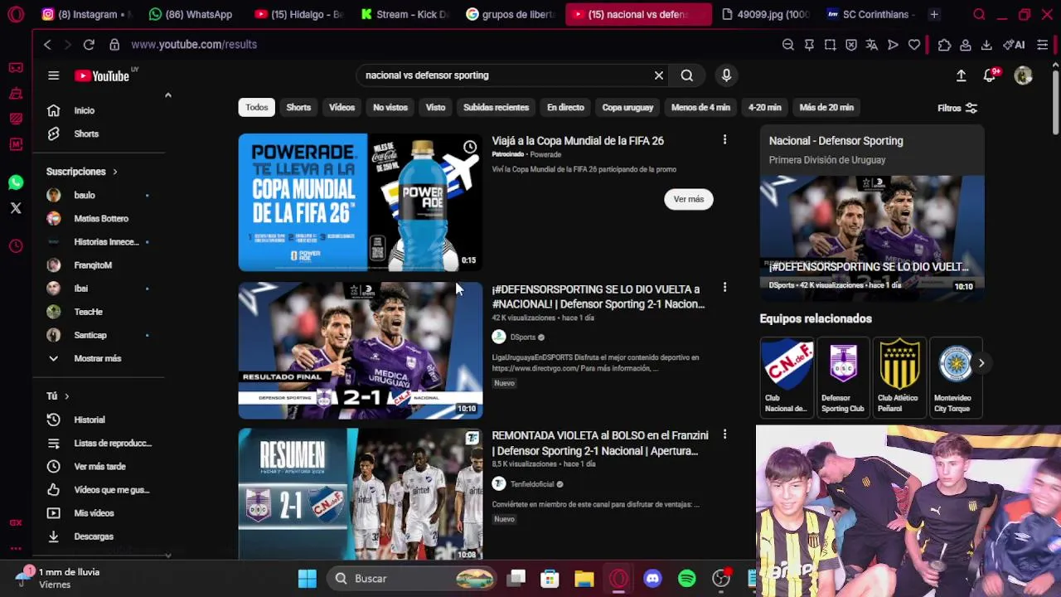Click the YouTube logo
This screenshot has height=597, width=1061.
(101, 75)
